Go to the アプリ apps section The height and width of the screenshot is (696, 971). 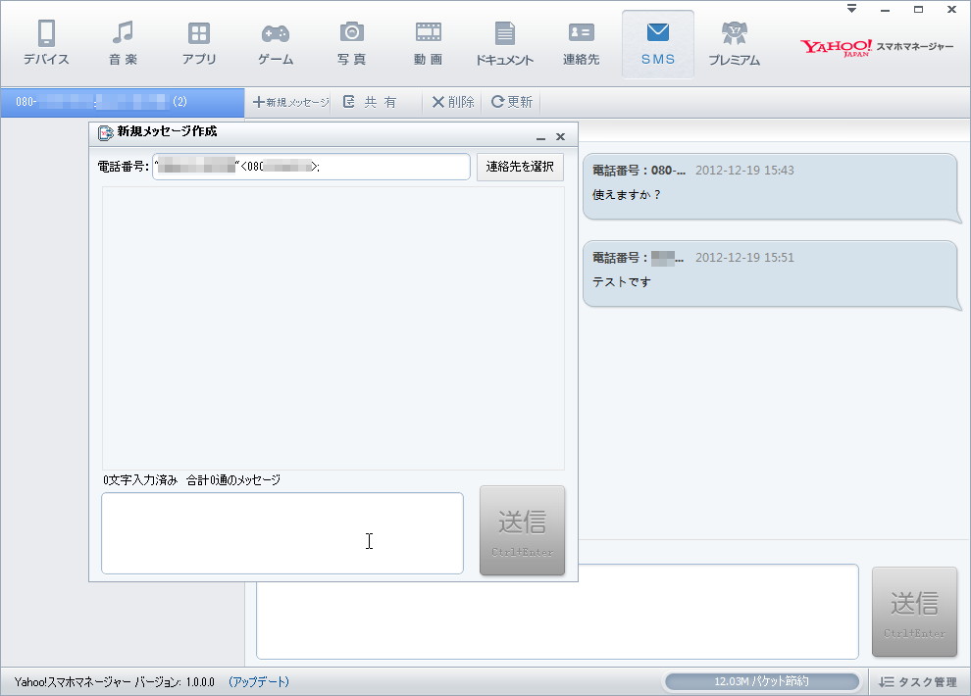(199, 43)
